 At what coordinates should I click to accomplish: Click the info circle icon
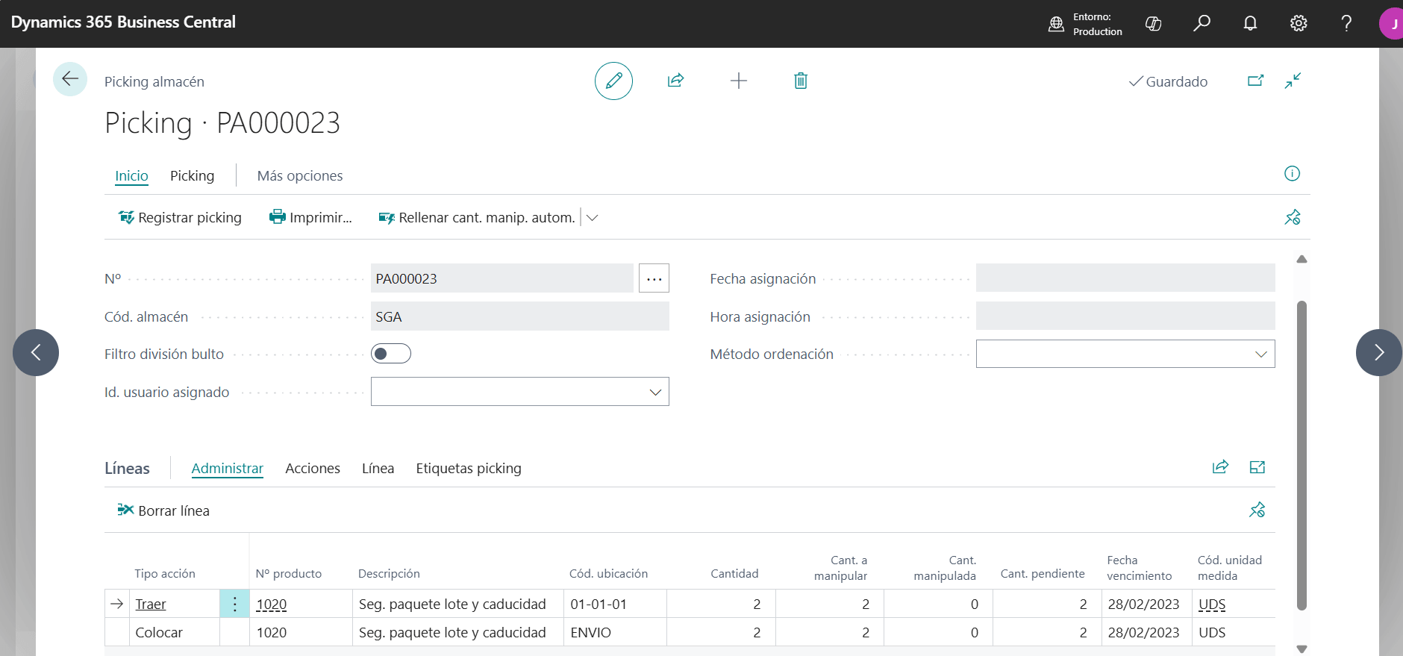(x=1292, y=174)
